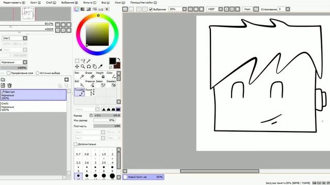Delete layer with trash icon
This screenshot has width=330, height=185.
click(9, 85)
